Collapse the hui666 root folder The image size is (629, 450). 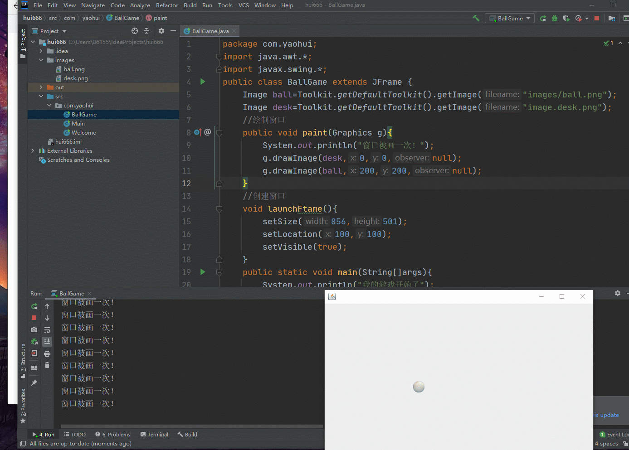(x=33, y=42)
